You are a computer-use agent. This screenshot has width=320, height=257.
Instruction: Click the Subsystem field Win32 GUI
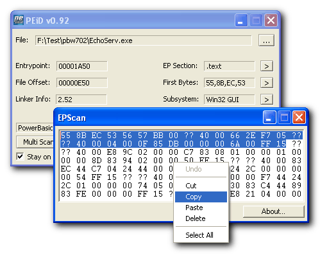(x=230, y=100)
